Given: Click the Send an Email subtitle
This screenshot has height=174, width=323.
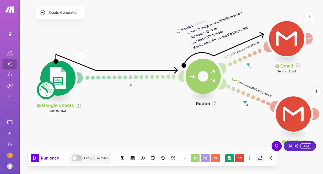Looking at the screenshot, I should tap(287, 71).
